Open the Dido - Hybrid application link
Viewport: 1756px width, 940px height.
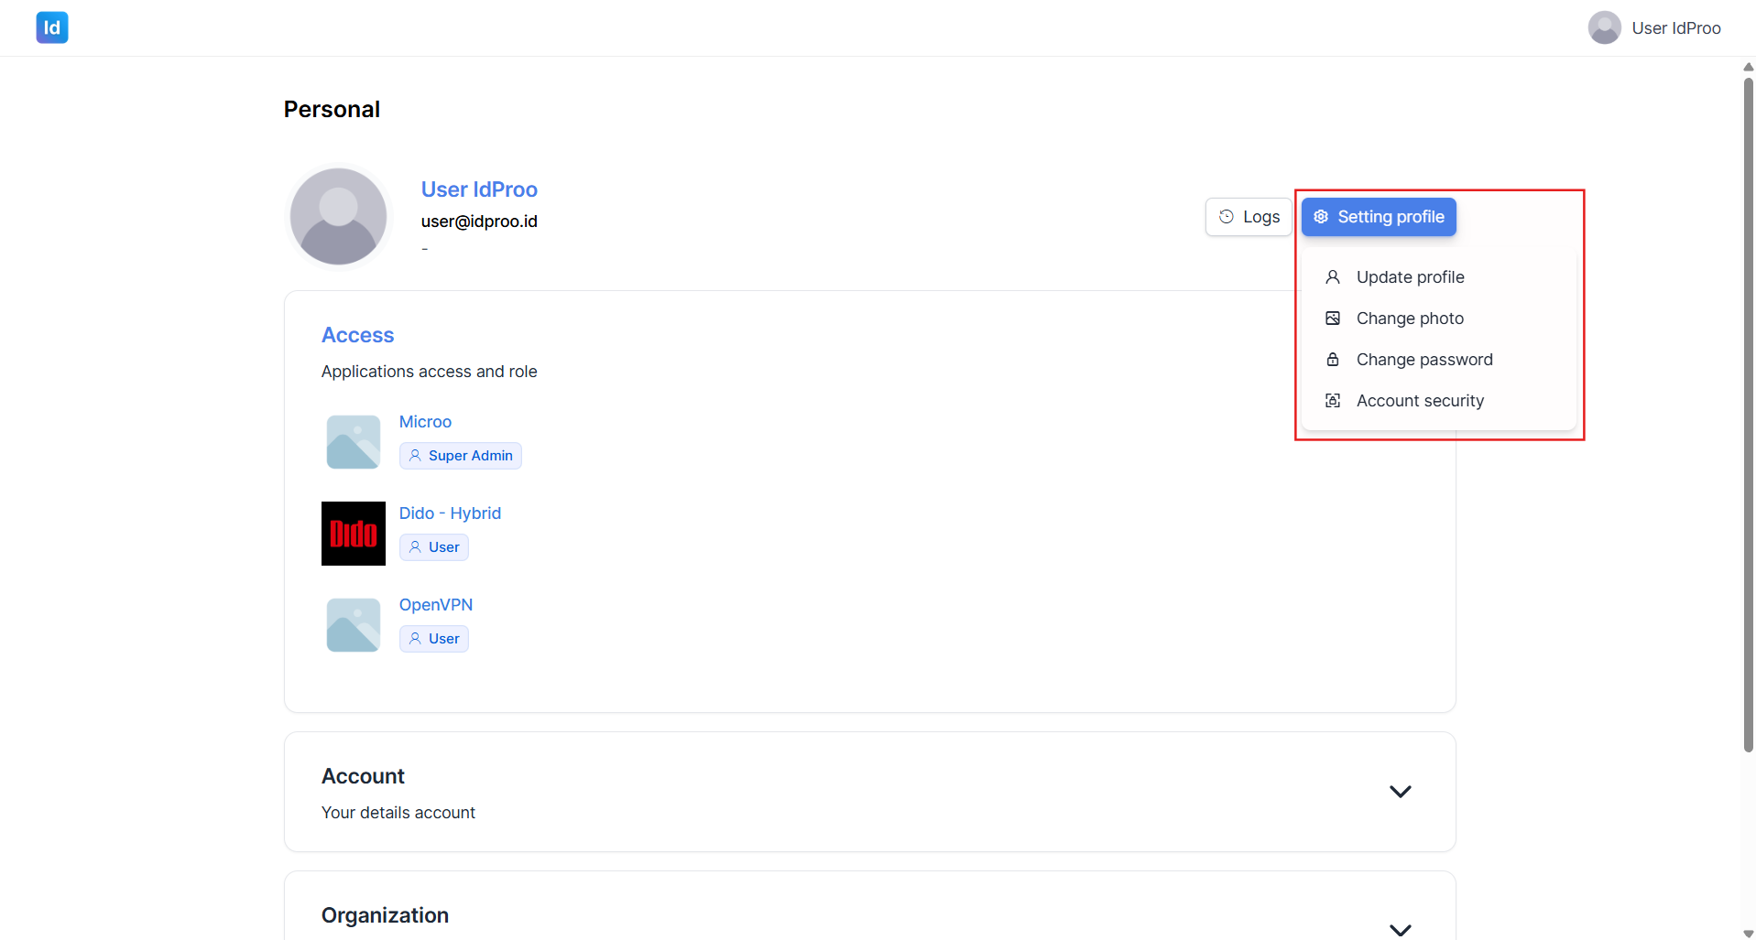point(450,513)
